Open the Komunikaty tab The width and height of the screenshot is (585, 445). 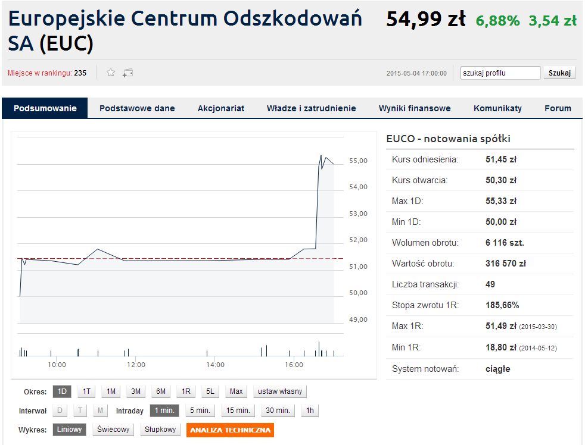pyautogui.click(x=497, y=108)
